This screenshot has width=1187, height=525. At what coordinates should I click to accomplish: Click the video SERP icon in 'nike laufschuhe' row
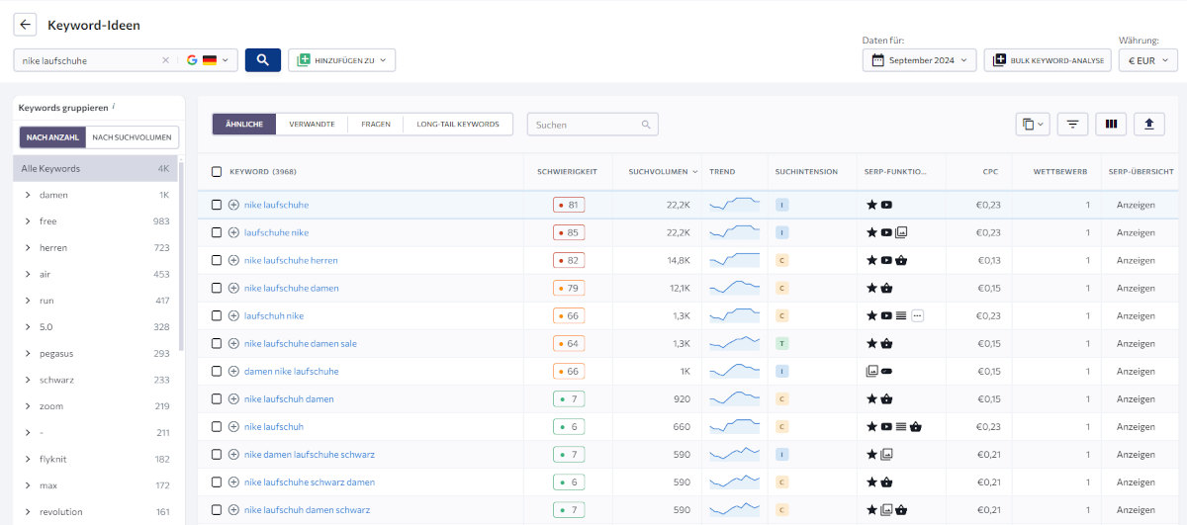click(886, 205)
